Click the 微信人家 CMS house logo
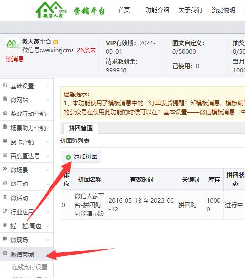Viewport: 245px width, 278px height. click(x=51, y=10)
